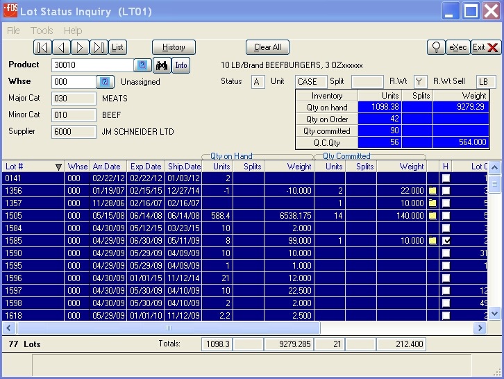Image resolution: width=504 pixels, height=379 pixels.
Task: Click the History button
Action: 174,48
